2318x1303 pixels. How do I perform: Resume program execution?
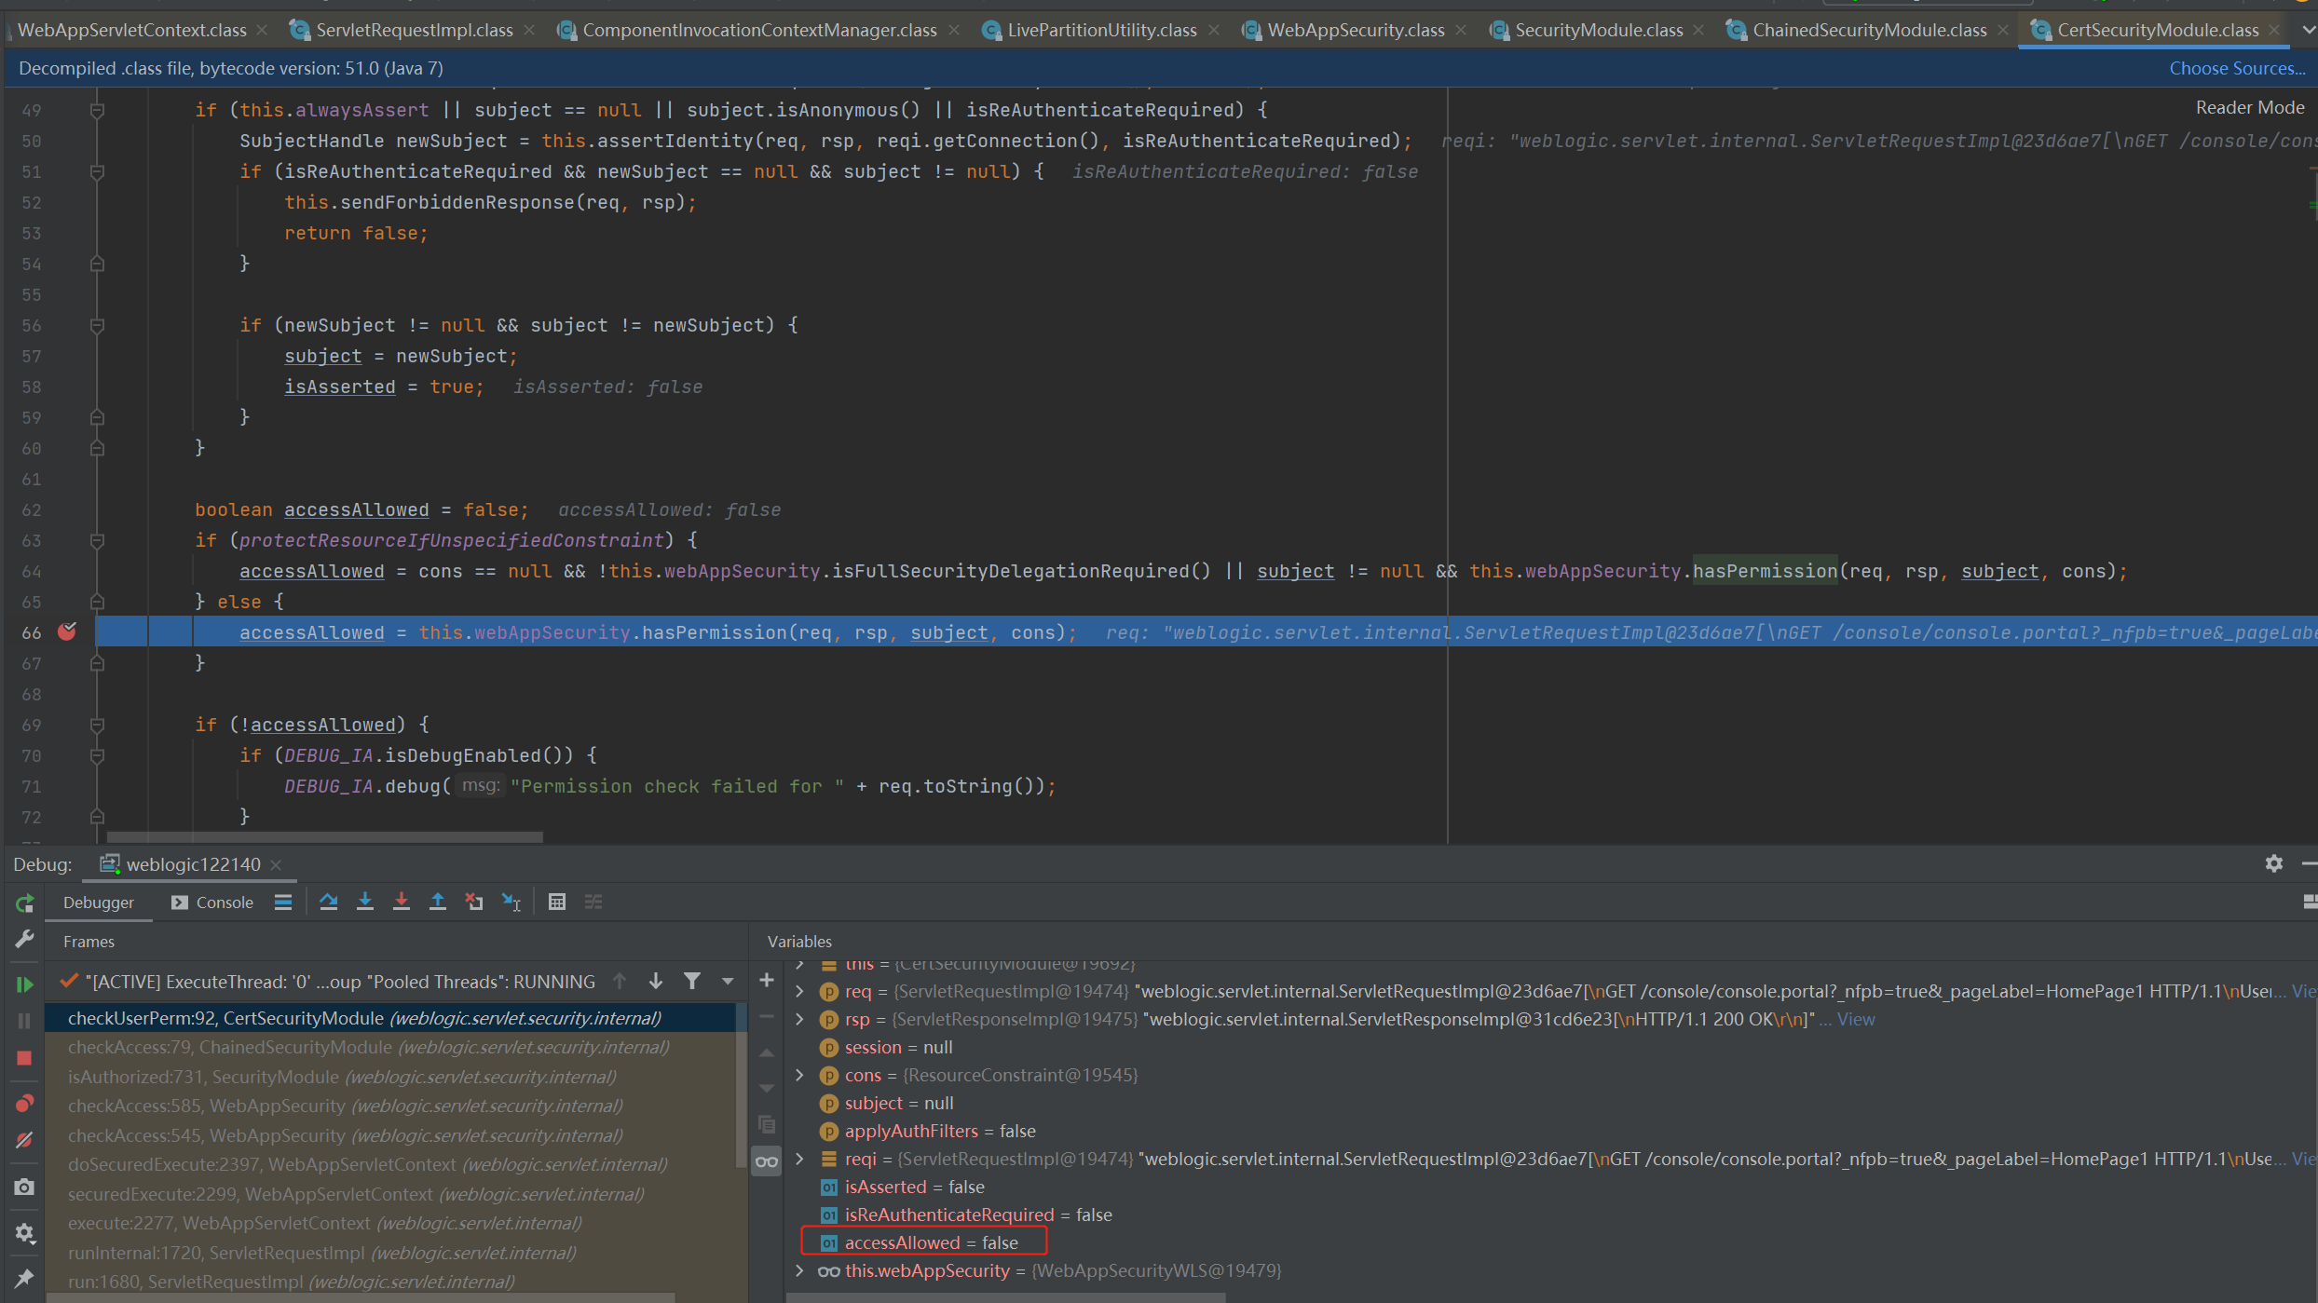click(25, 984)
